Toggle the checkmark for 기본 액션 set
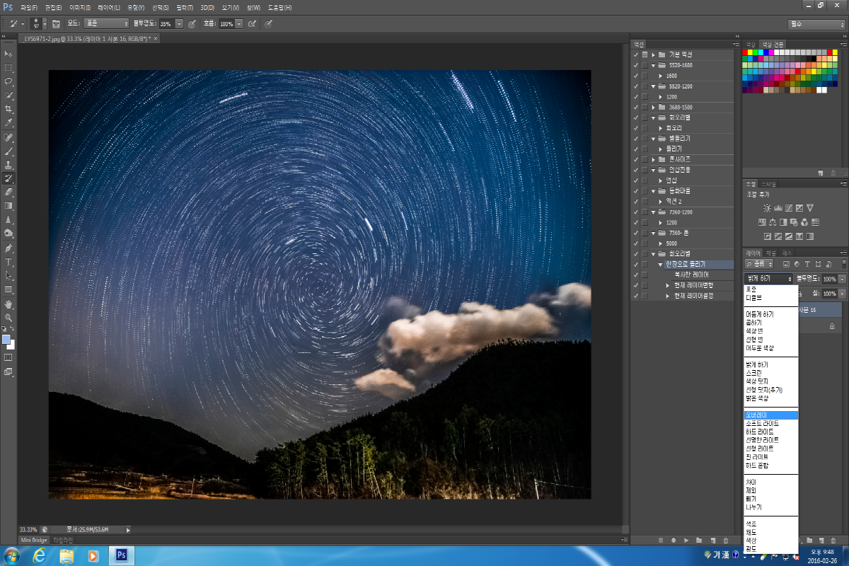This screenshot has height=566, width=849. click(635, 54)
